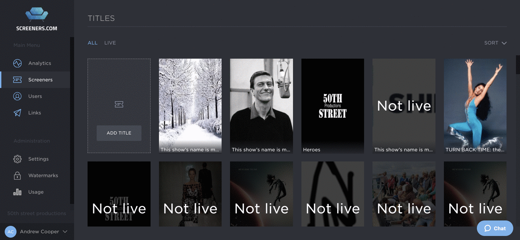Click the Watermarks padlock icon

17,176
